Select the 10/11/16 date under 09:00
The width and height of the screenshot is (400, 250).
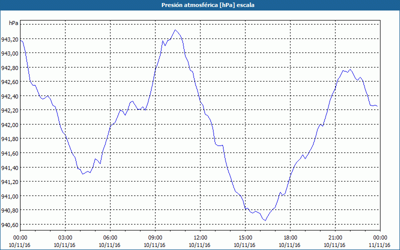coord(155,245)
